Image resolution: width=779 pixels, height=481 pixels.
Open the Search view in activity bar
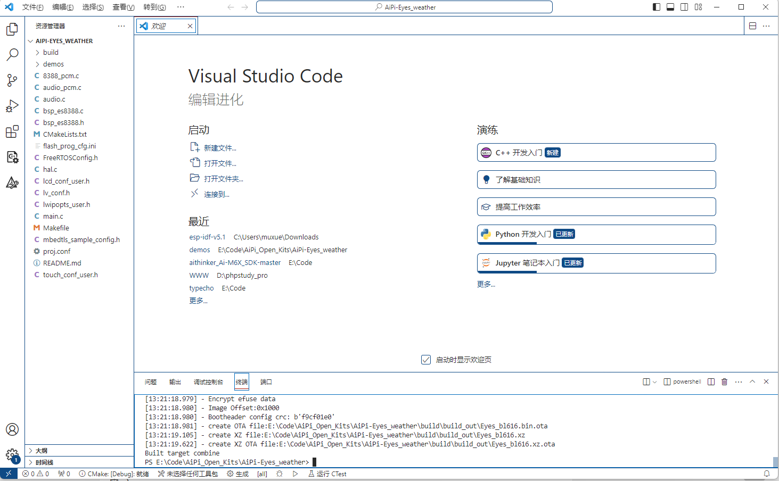click(12, 55)
